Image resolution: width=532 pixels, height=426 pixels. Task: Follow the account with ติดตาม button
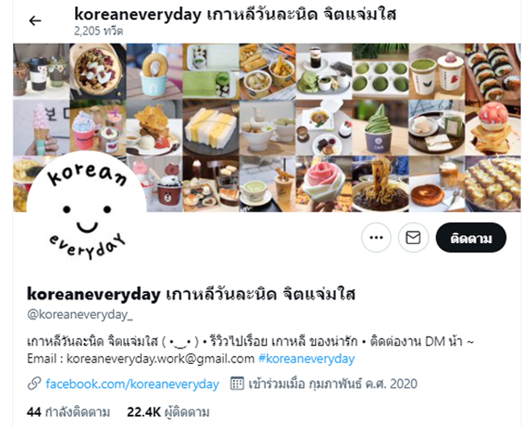(471, 238)
